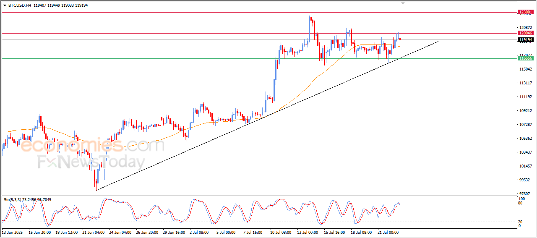
Task: Click the 13 Jul 00:00 time label
Action: (x=308, y=232)
